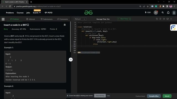The width and height of the screenshot is (177, 99).
Task: Hide the screen sharing bar
Action: pos(108,96)
